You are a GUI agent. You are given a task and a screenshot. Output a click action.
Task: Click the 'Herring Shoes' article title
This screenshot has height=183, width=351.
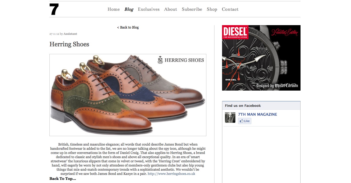coord(69,44)
